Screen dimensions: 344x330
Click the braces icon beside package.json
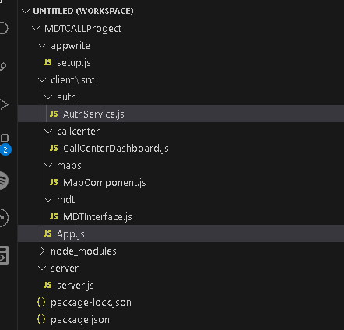coord(41,319)
